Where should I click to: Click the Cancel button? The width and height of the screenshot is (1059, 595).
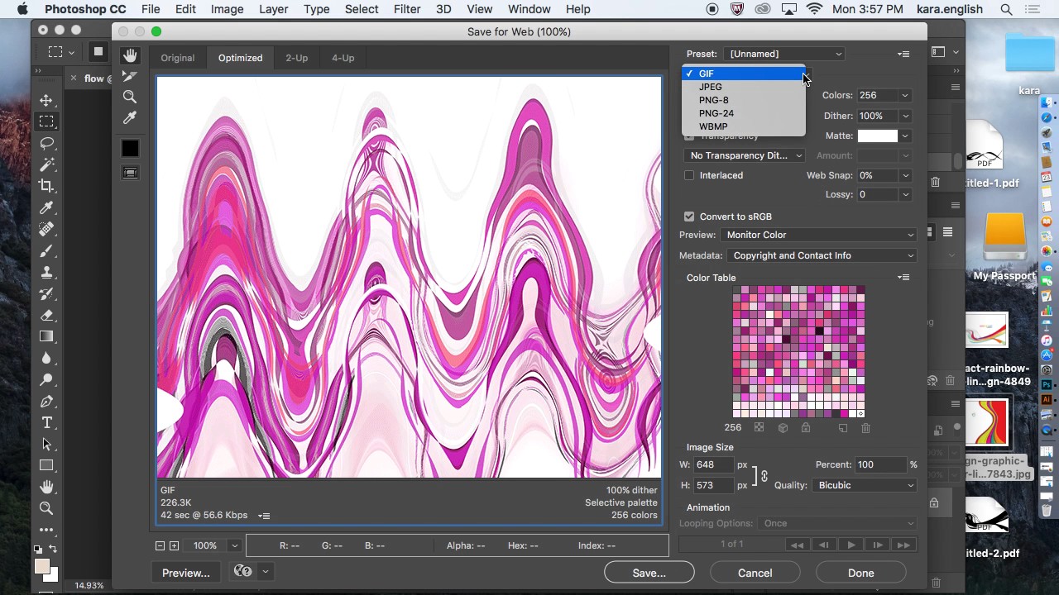point(755,573)
